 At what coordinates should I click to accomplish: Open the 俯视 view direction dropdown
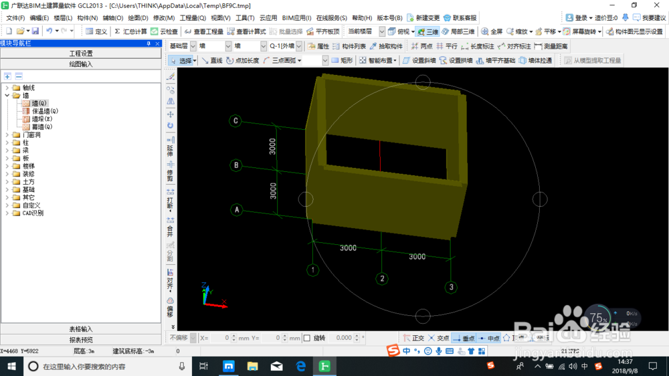coord(413,31)
